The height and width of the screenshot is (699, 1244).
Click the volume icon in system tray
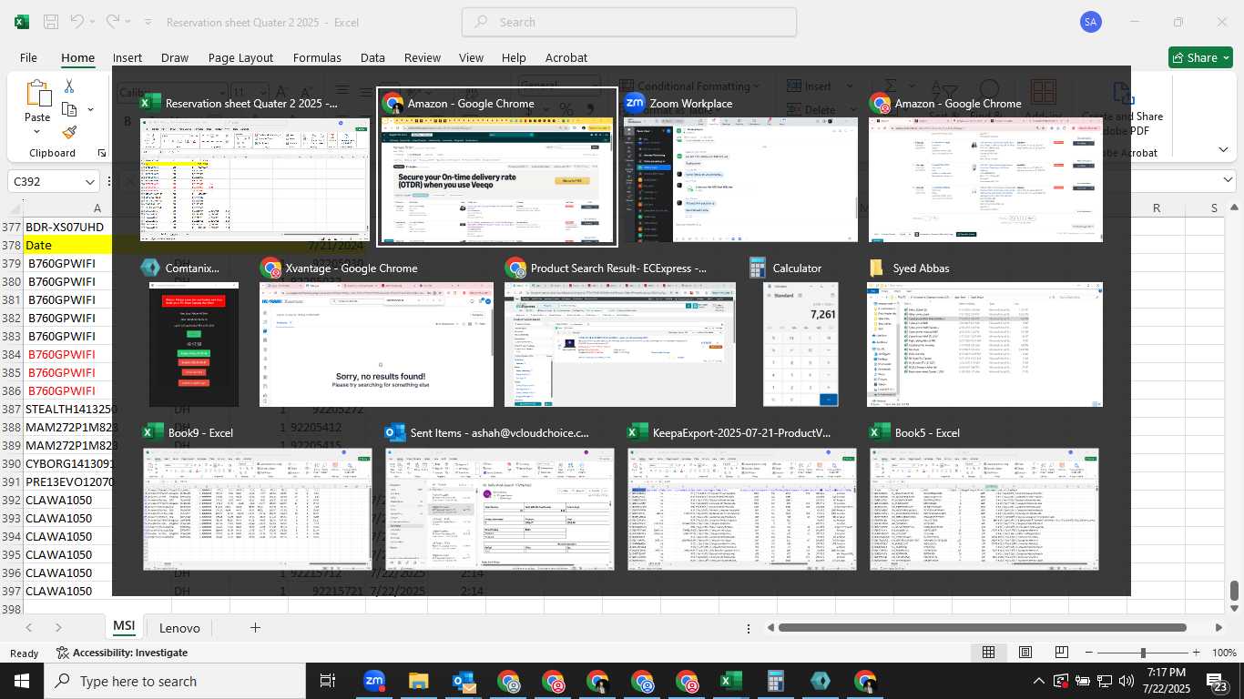point(1127,681)
